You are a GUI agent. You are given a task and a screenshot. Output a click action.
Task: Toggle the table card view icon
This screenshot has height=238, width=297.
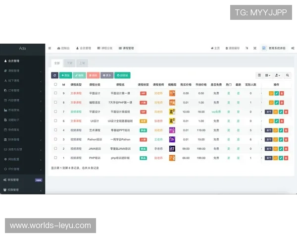(259, 75)
